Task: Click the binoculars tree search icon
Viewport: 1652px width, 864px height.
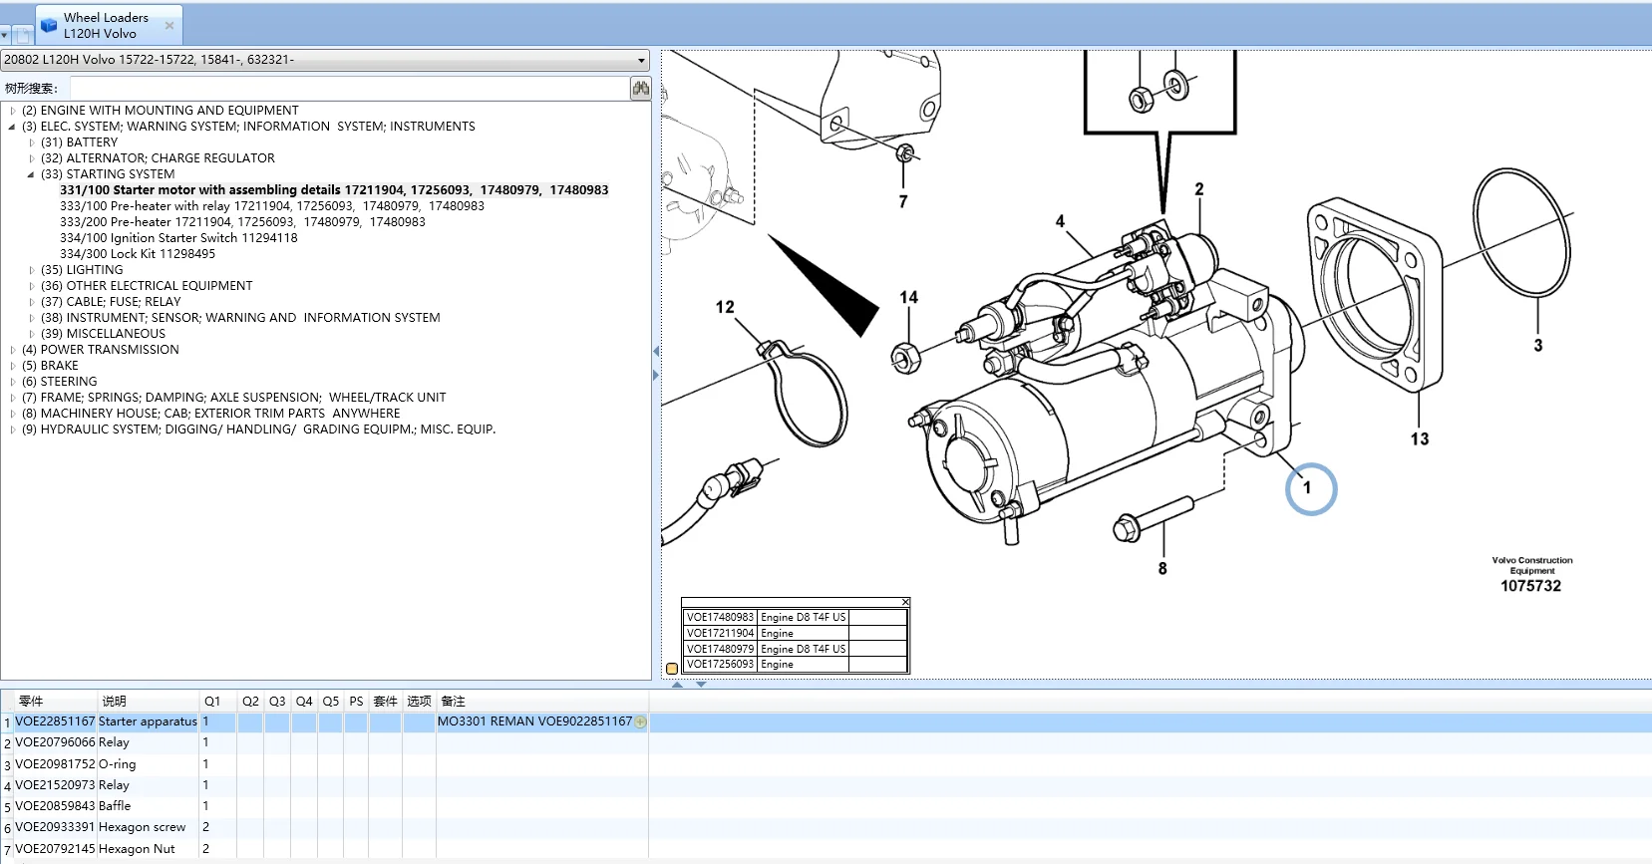Action: pos(640,89)
